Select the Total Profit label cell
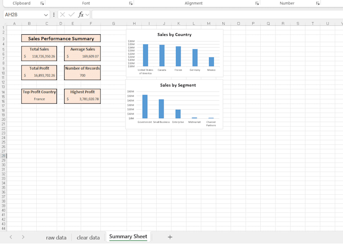This screenshot has height=244, width=343. coord(39,68)
